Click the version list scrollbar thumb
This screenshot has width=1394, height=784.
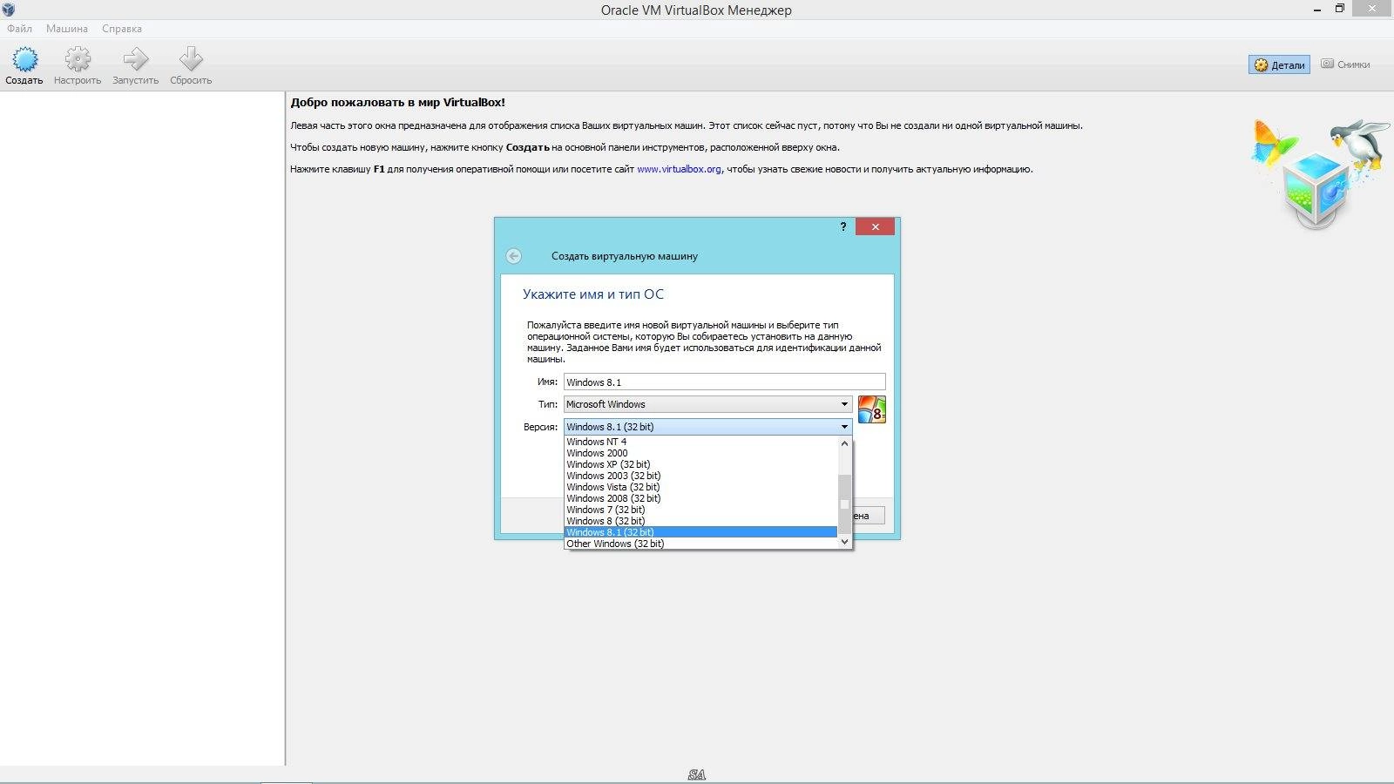[x=844, y=504]
